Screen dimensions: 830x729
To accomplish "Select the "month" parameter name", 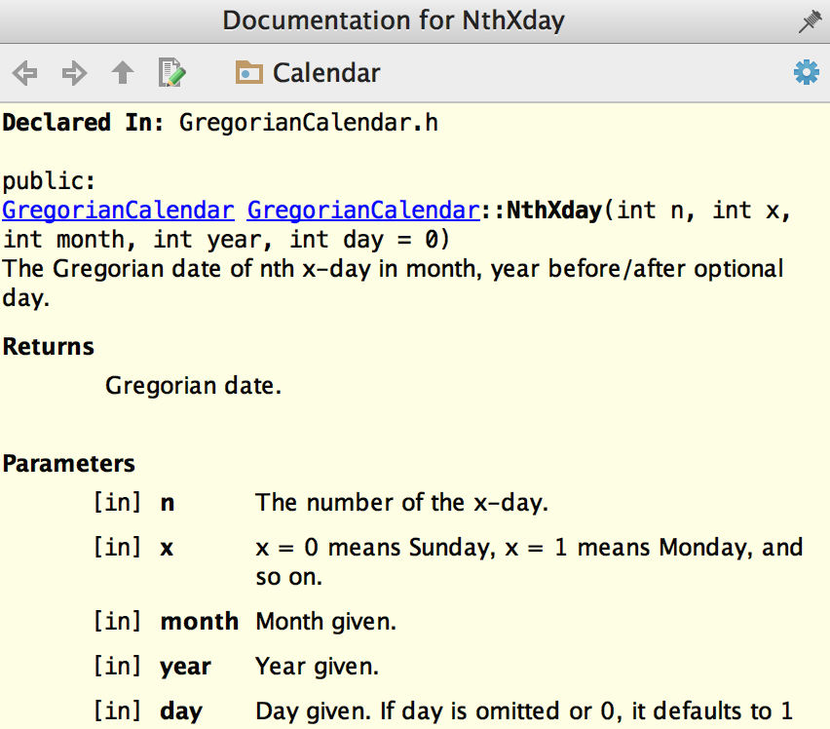I will coord(199,621).
